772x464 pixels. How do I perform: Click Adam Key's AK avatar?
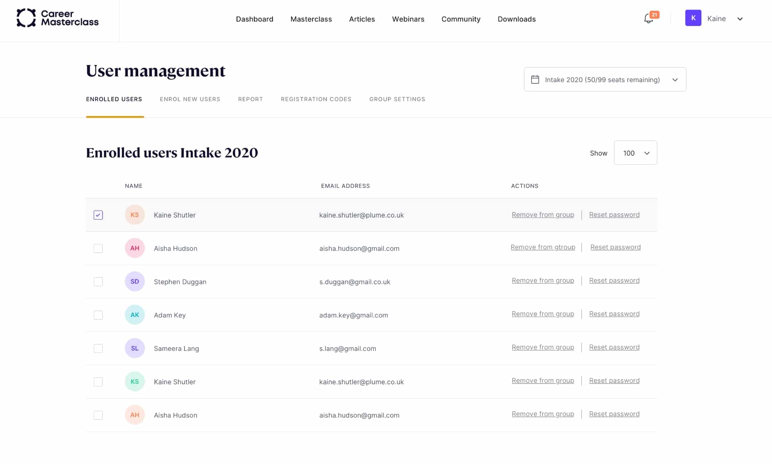(x=135, y=315)
